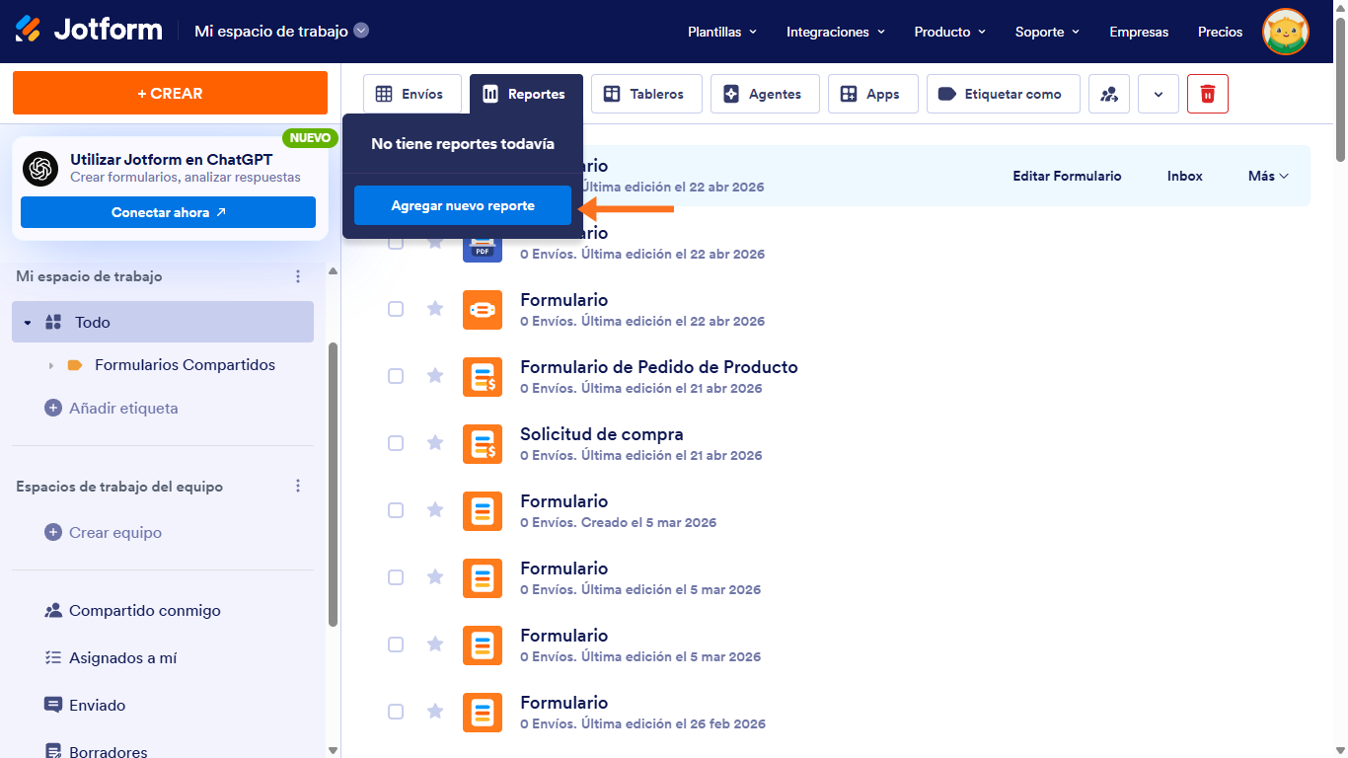Screen dimensions: 1348x758
Task: Click the ChatGPT logo in the sidebar banner
Action: pos(39,169)
